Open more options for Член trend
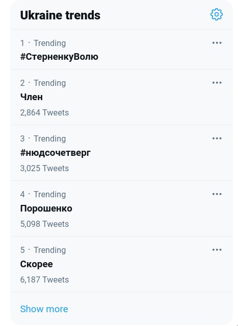Screen dimensions: 238x326 [217, 83]
